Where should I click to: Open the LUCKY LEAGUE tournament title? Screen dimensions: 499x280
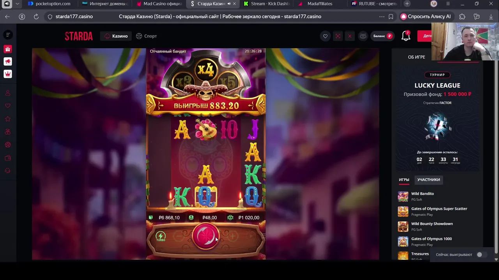tap(437, 86)
